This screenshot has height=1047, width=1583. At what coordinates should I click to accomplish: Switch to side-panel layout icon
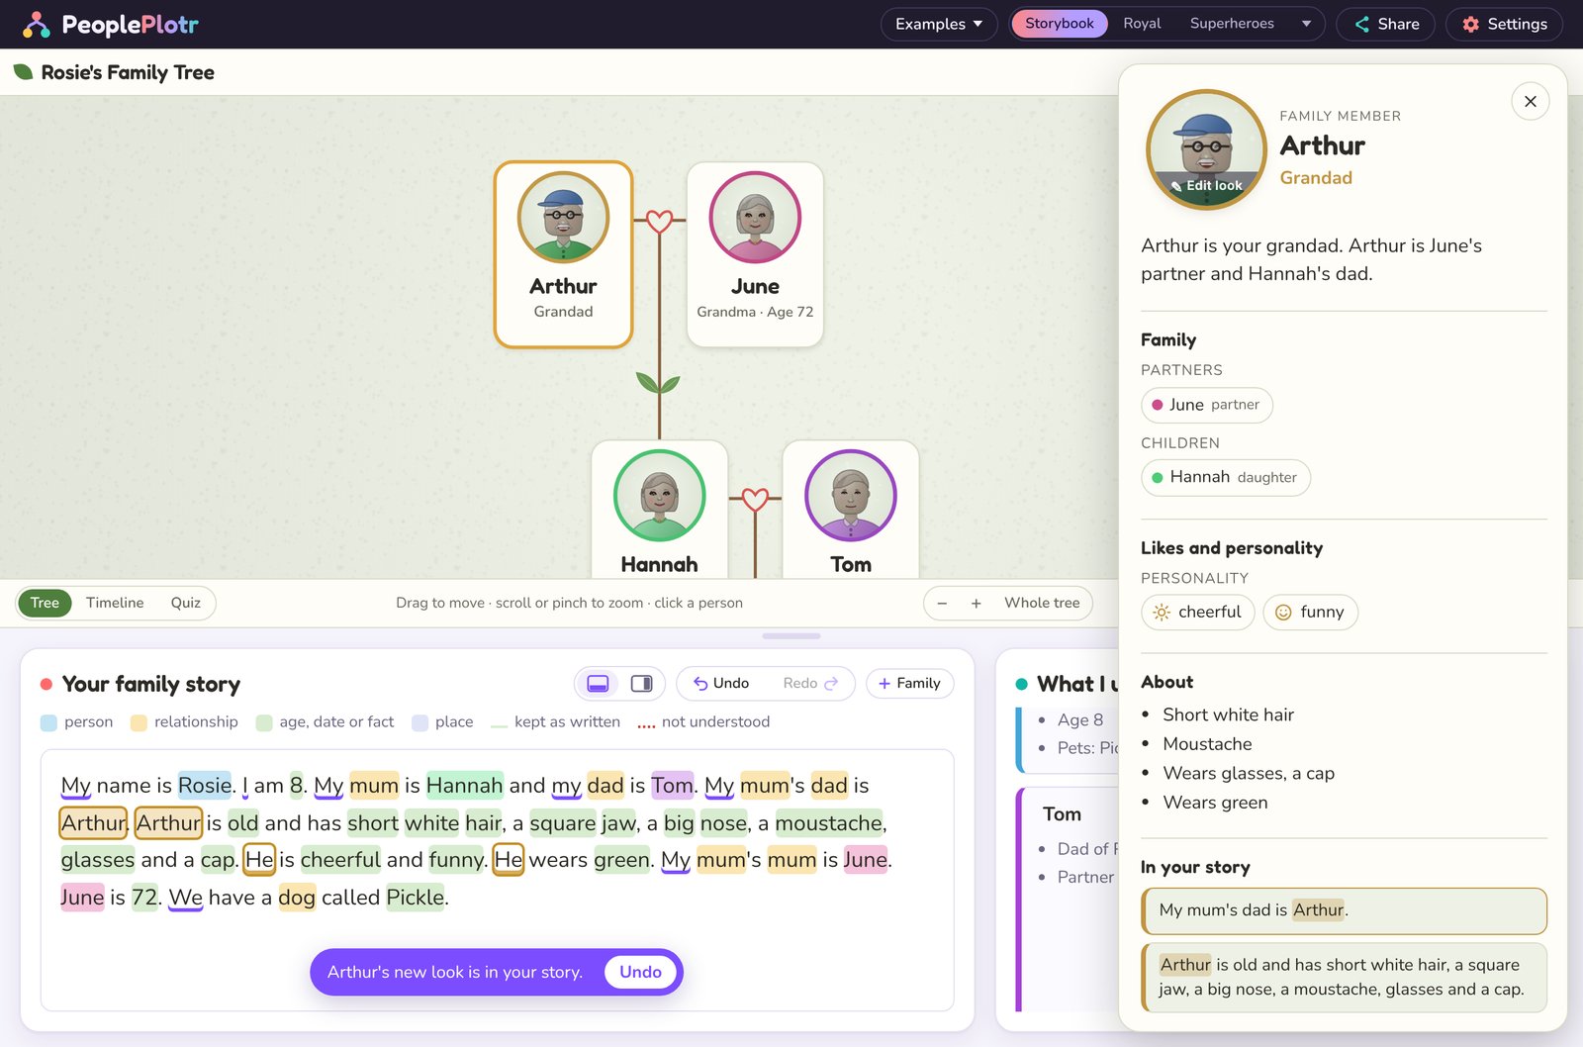[641, 684]
